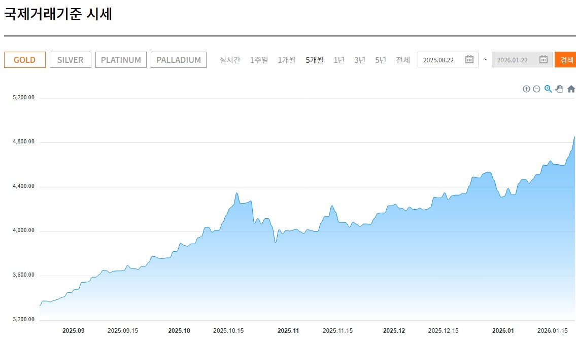Click the 2025.12.15 date label

click(x=444, y=331)
